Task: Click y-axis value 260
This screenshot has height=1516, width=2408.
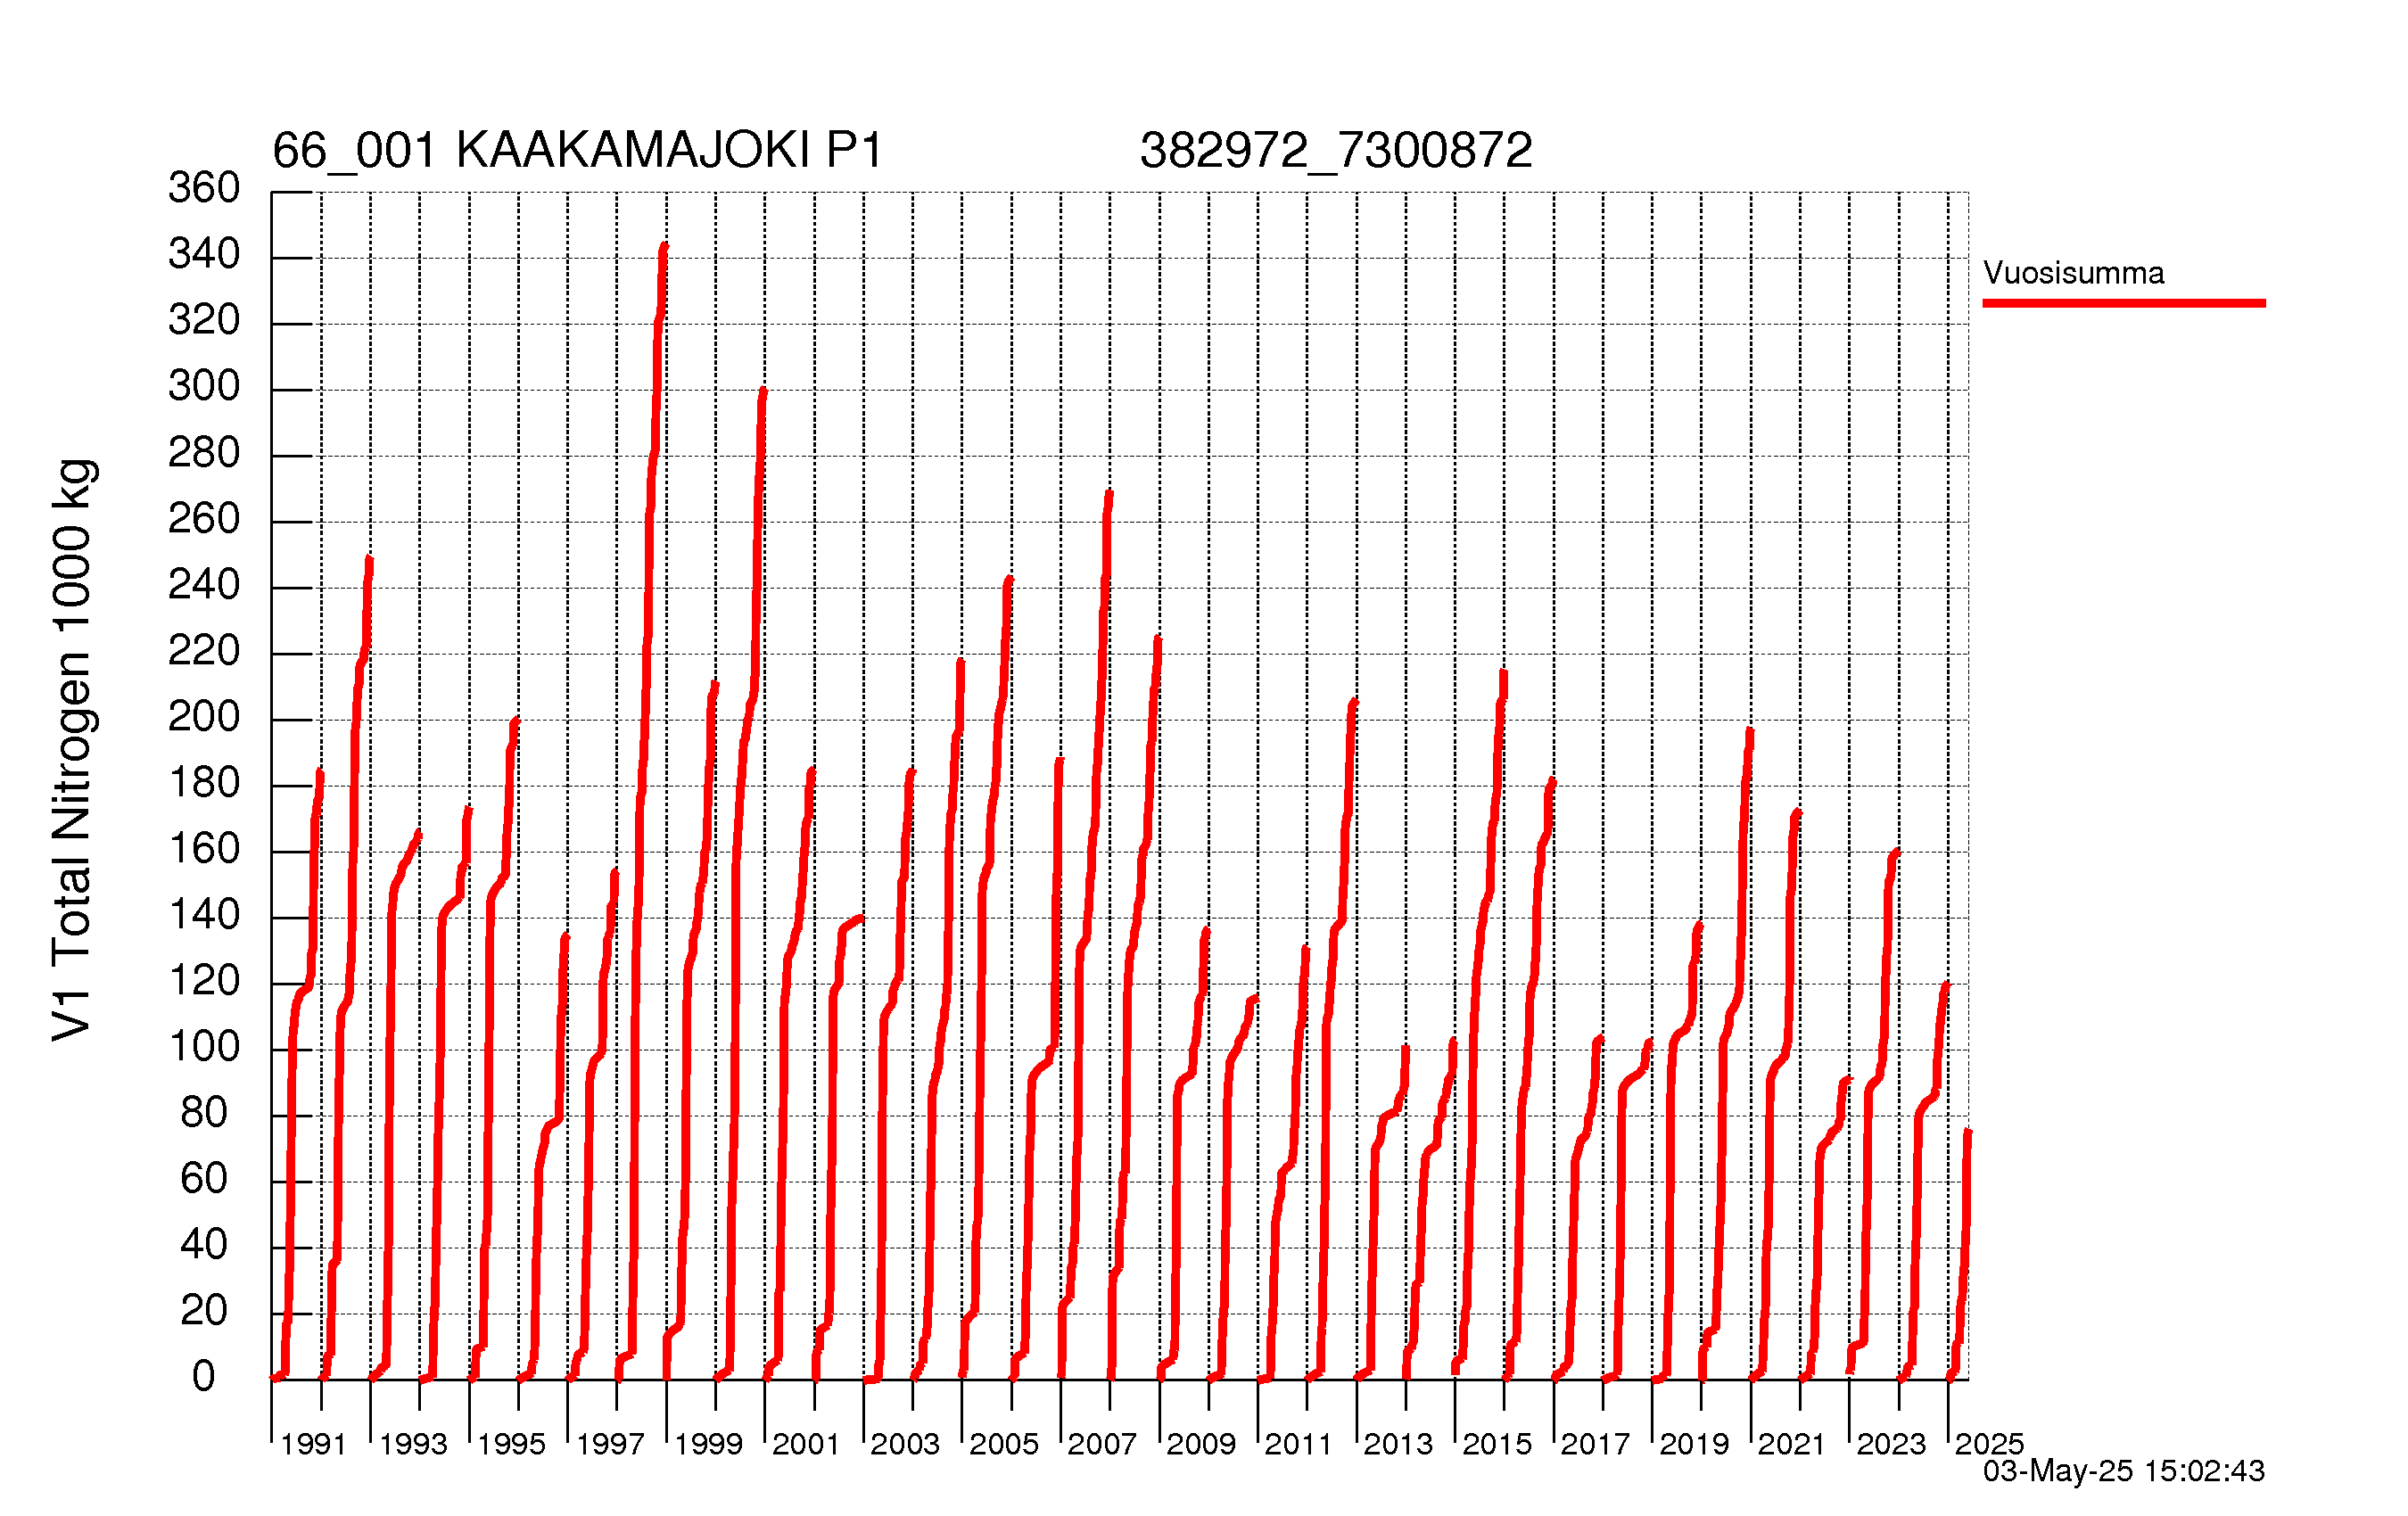Action: [204, 518]
